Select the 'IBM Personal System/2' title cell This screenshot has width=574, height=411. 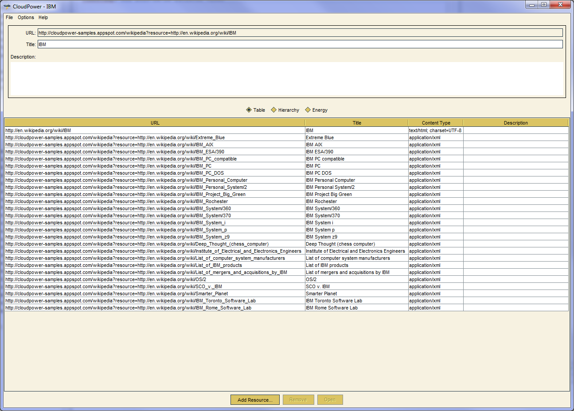pos(356,187)
